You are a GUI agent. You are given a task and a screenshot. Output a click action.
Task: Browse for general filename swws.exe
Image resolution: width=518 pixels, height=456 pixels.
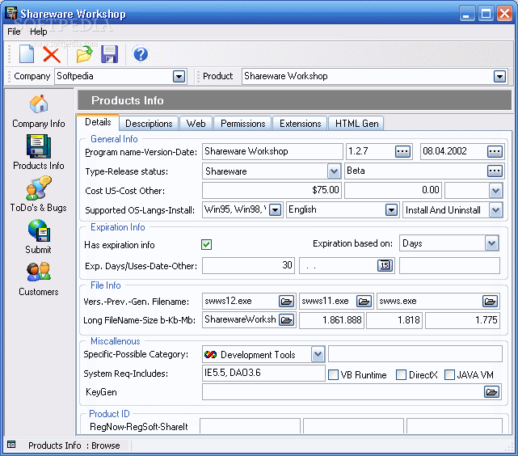coord(491,301)
